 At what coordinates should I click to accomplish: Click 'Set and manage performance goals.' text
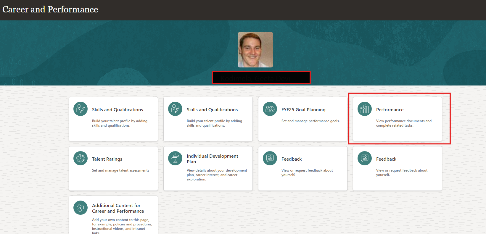[310, 121]
